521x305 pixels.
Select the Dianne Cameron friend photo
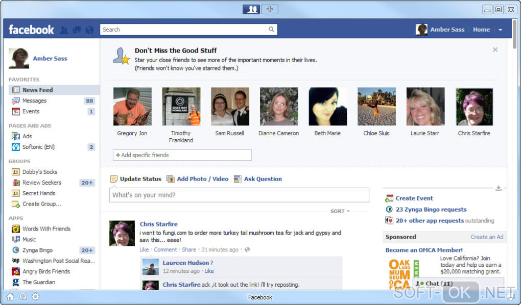pyautogui.click(x=279, y=107)
